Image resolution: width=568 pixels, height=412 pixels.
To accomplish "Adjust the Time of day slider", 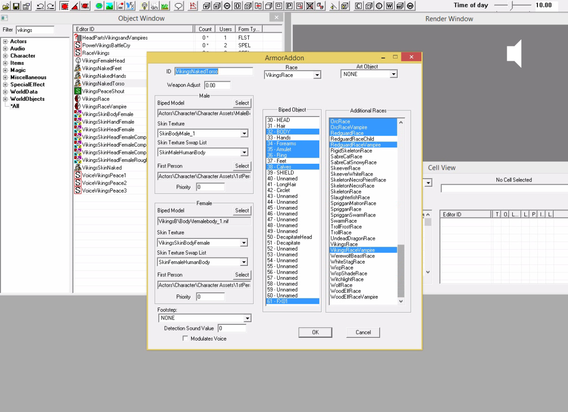I will pyautogui.click(x=512, y=6).
